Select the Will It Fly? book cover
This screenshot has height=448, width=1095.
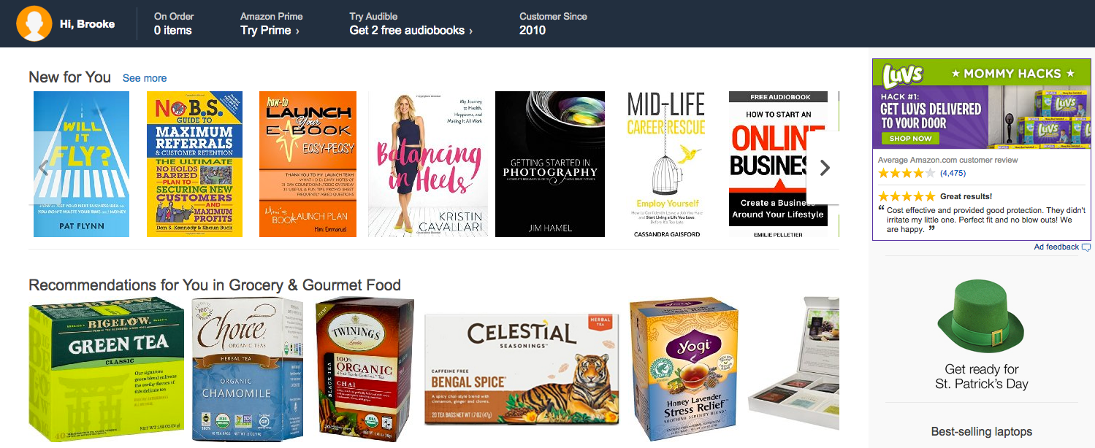pos(81,164)
